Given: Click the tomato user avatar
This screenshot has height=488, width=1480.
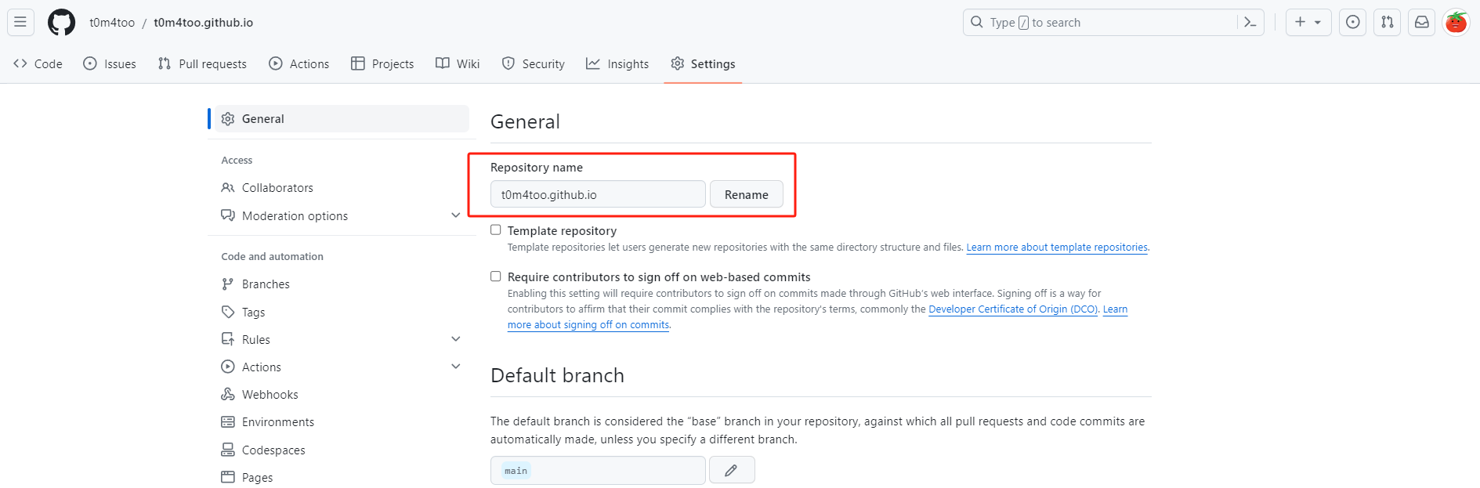Looking at the screenshot, I should [1456, 23].
